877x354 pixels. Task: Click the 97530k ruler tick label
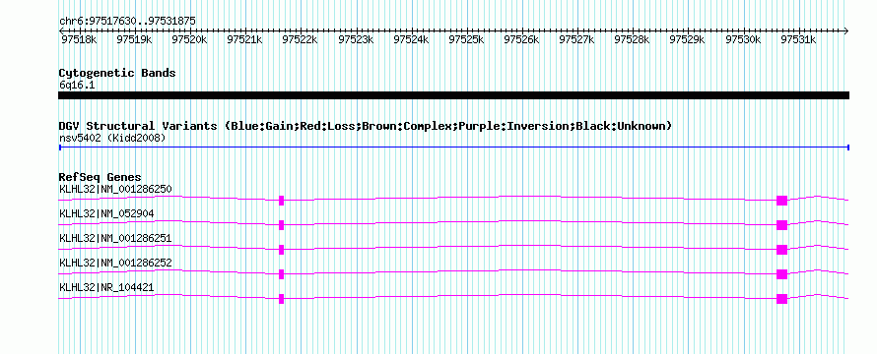point(744,39)
